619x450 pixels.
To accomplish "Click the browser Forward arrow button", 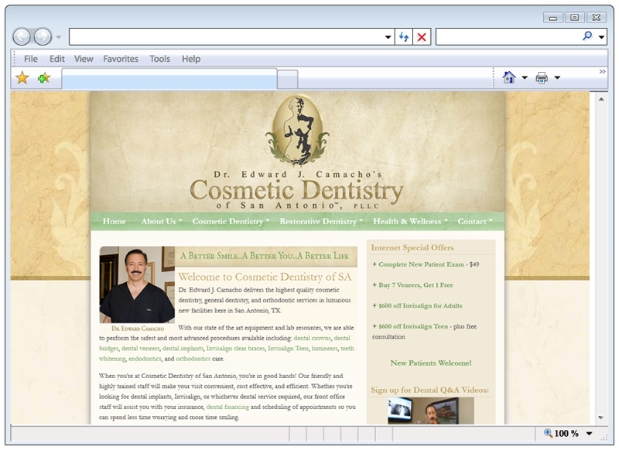I will [x=43, y=37].
